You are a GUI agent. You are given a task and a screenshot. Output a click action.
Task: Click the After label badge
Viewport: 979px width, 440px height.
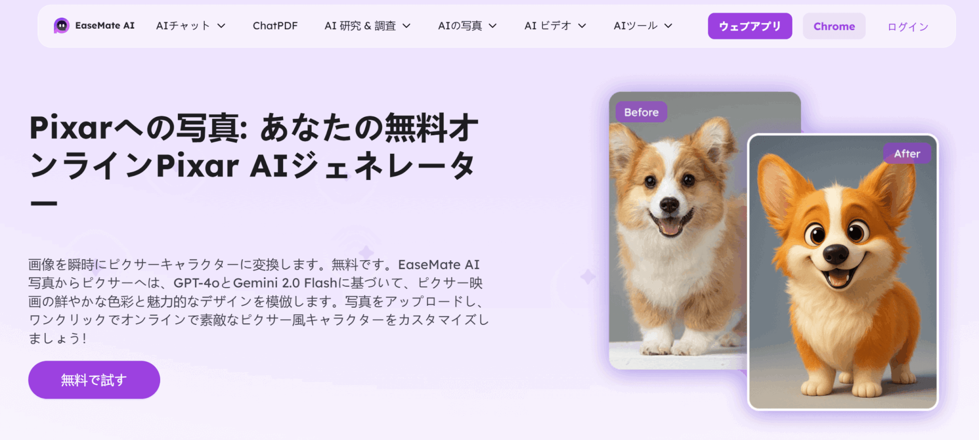point(907,154)
